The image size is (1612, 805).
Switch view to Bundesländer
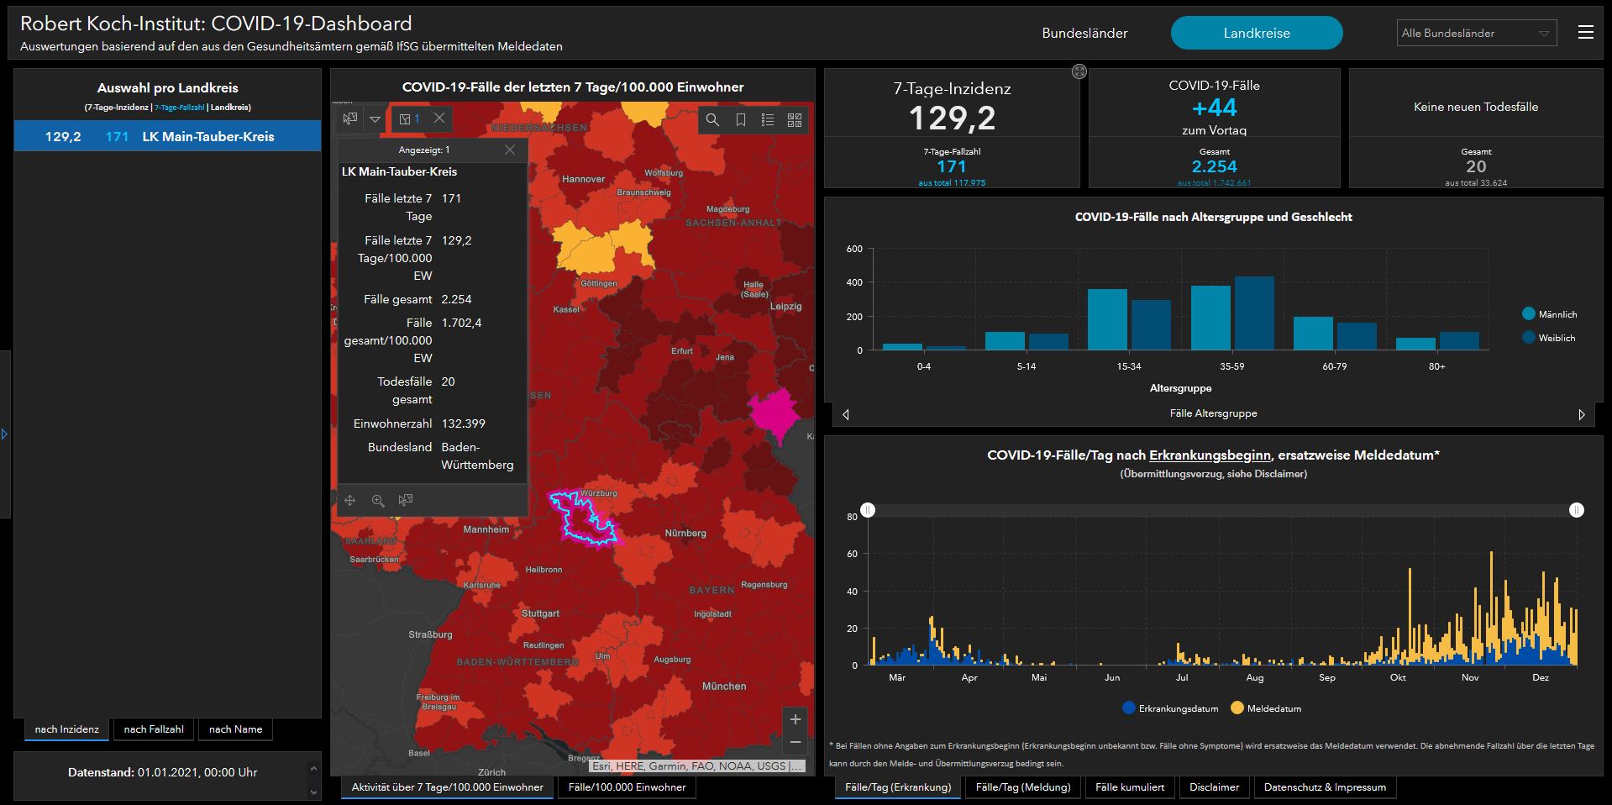[x=1084, y=34]
